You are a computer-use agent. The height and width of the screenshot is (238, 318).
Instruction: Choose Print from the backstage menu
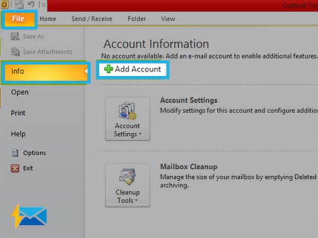pos(18,113)
